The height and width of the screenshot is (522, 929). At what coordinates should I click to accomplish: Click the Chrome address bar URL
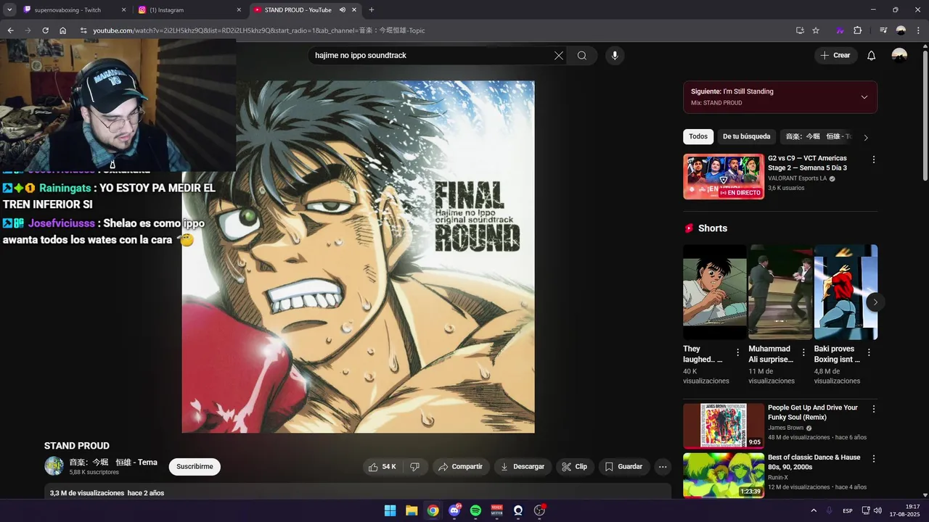click(259, 30)
